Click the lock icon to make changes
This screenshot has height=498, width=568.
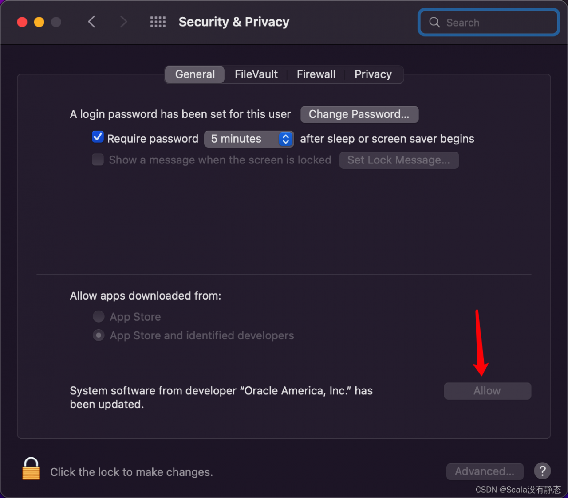click(x=31, y=469)
